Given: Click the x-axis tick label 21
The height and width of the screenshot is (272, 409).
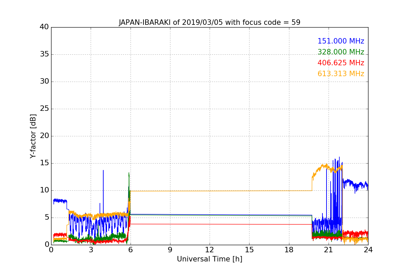Looking at the screenshot, I should click(329, 250).
